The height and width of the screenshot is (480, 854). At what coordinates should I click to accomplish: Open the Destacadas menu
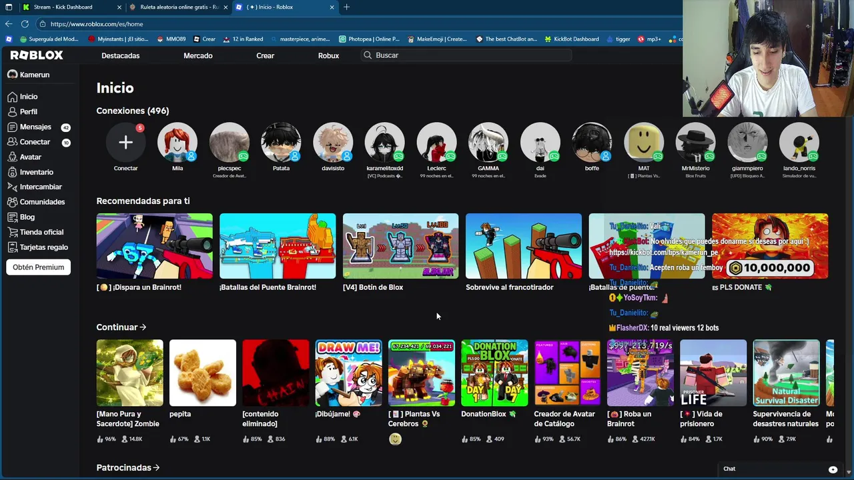pos(120,55)
